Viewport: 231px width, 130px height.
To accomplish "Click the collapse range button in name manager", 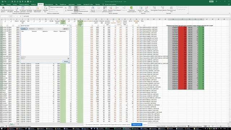I will [x=68, y=58].
